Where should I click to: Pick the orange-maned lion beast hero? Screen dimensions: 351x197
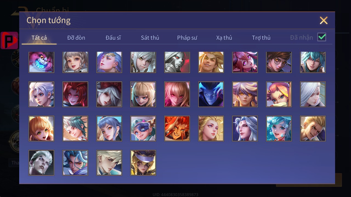[x=177, y=129]
